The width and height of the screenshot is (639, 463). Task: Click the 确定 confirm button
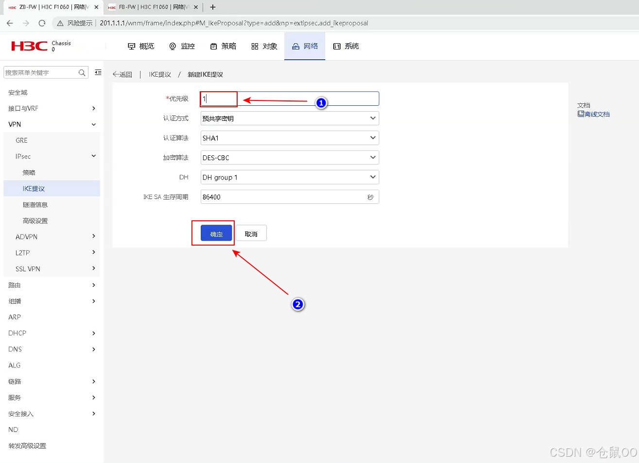215,233
